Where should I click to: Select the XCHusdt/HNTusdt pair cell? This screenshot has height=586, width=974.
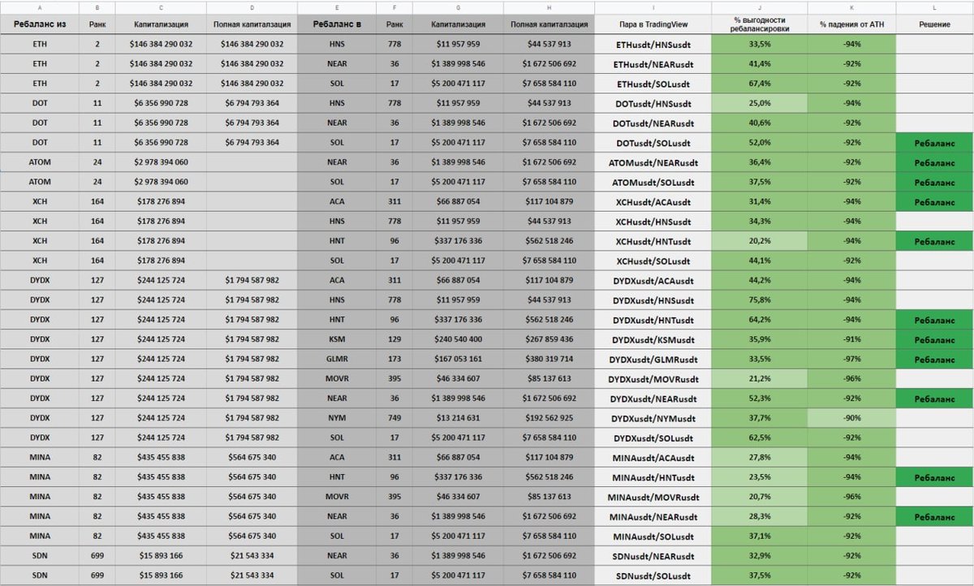point(653,241)
